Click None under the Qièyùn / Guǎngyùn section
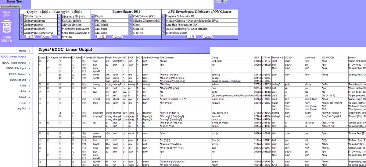Viewport: 366px width, 167px height. 46,37
